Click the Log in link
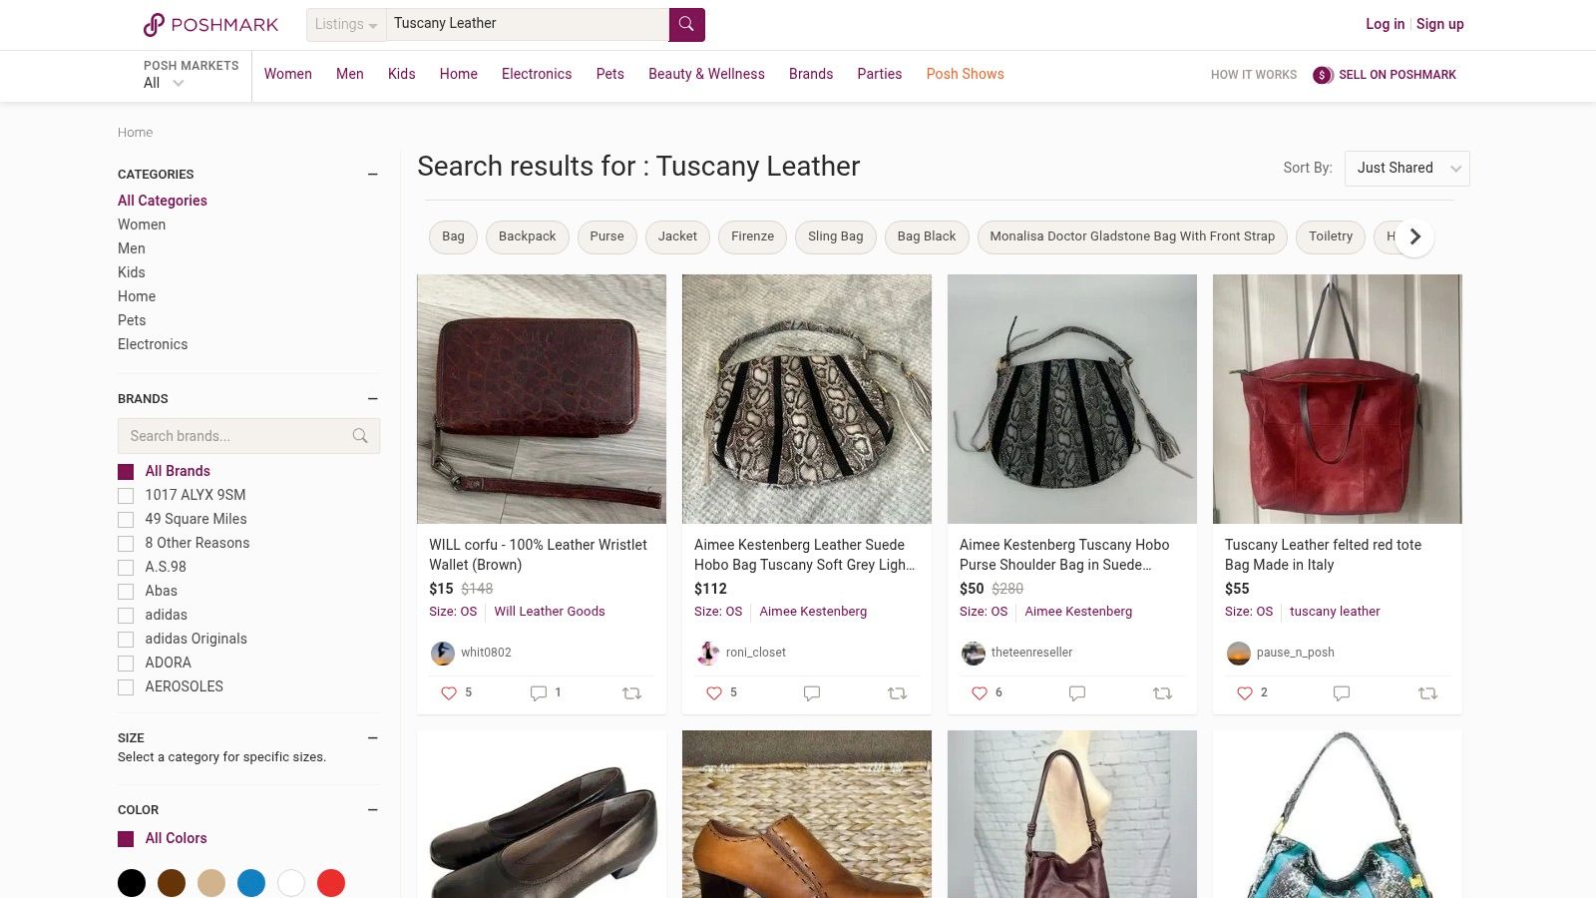This screenshot has height=898, width=1596. 1385,23
